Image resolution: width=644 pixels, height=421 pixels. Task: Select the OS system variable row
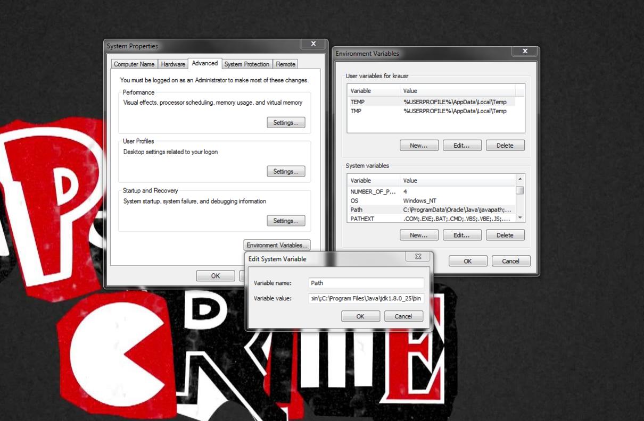coord(431,201)
